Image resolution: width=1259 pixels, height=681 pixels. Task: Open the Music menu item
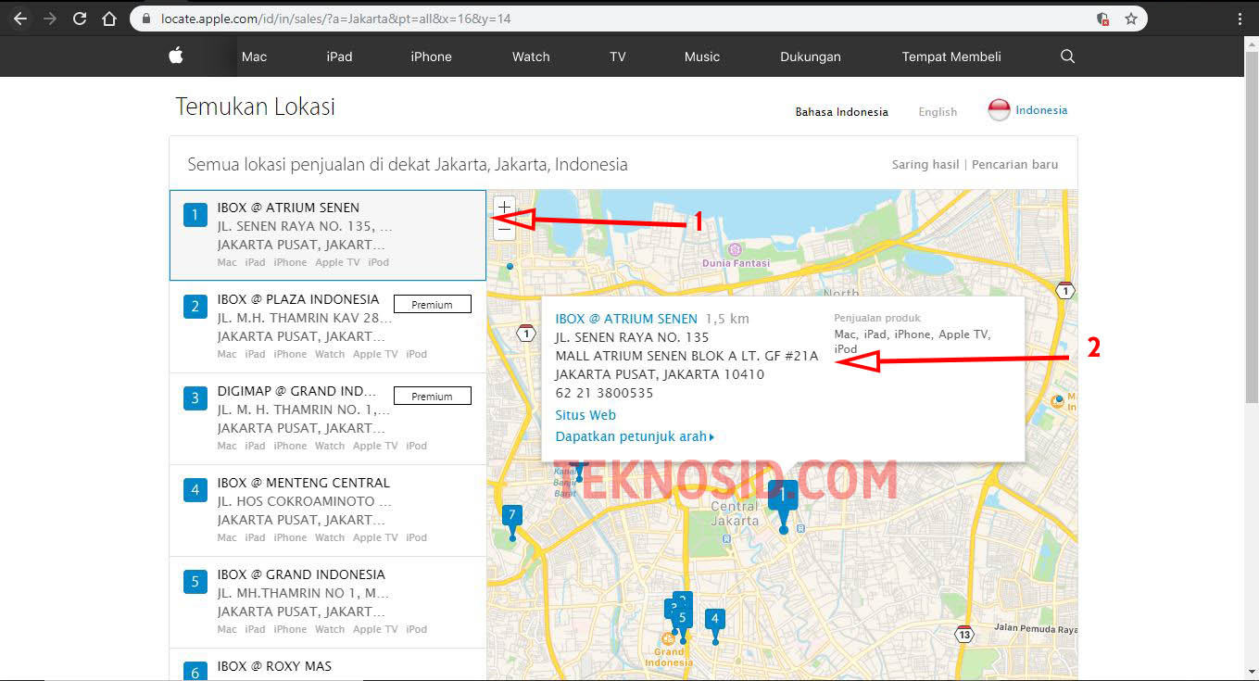coord(701,57)
